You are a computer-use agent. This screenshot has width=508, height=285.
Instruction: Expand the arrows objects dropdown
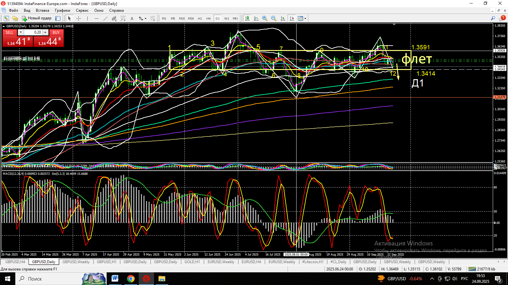pyautogui.click(x=146, y=18)
